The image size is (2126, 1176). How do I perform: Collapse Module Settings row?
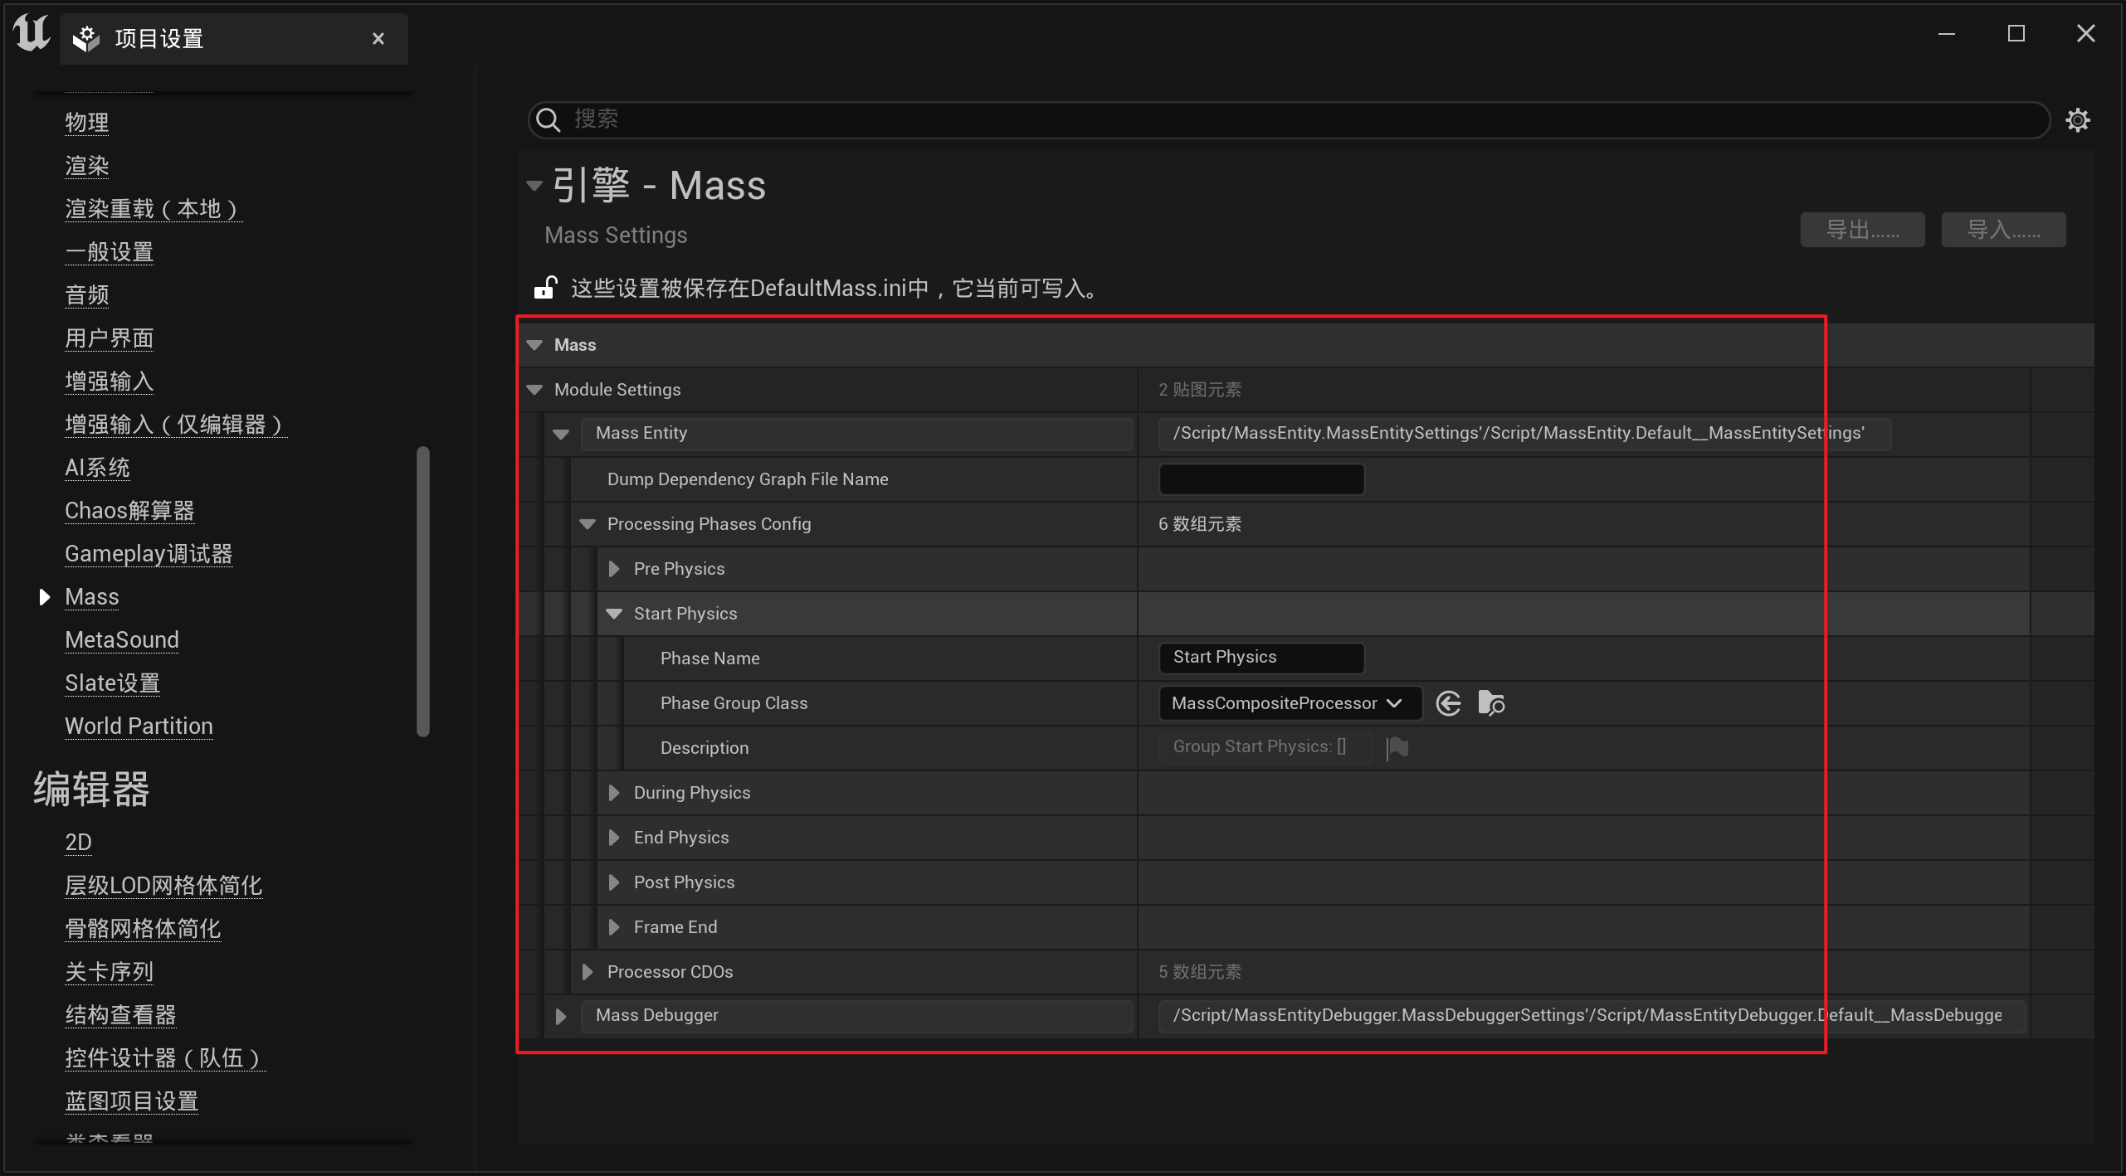pos(534,390)
